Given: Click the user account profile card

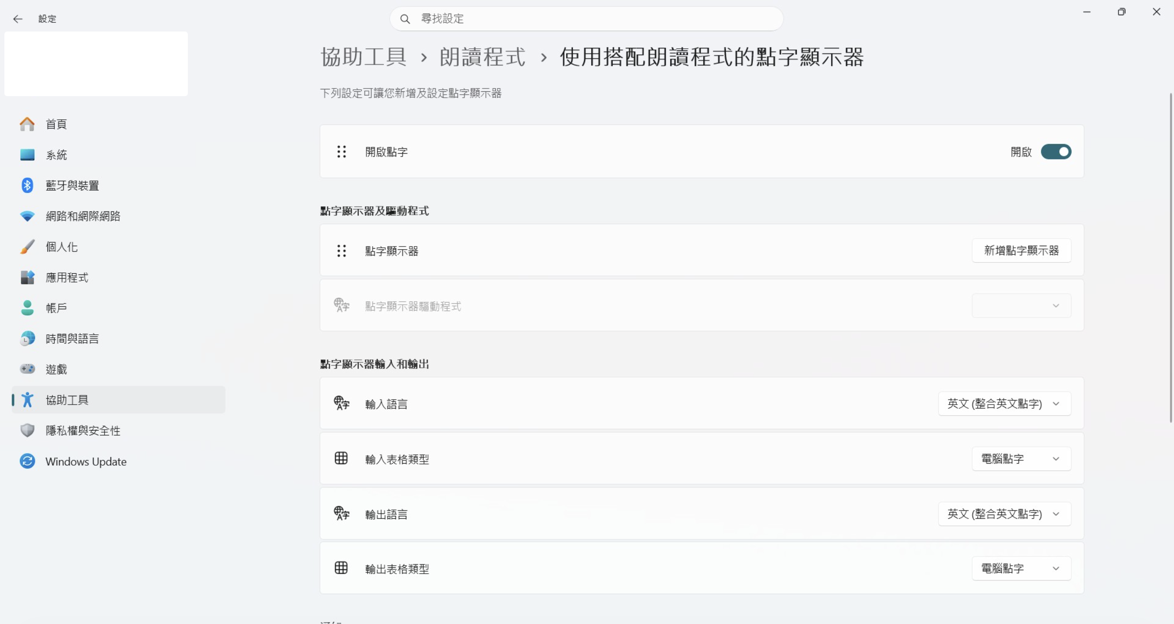Looking at the screenshot, I should click(x=96, y=64).
